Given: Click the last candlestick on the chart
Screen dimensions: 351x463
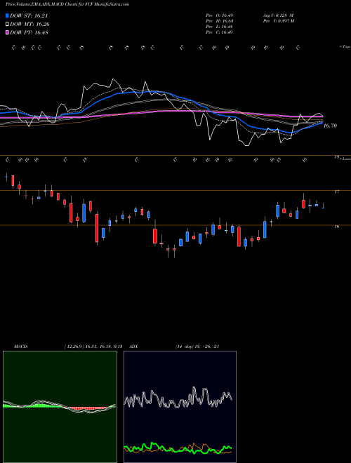Looking at the screenshot, I should (323, 207).
